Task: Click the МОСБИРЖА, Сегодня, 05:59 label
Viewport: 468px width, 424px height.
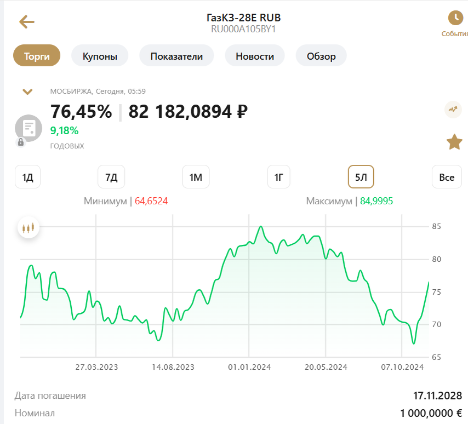Action: pos(98,91)
